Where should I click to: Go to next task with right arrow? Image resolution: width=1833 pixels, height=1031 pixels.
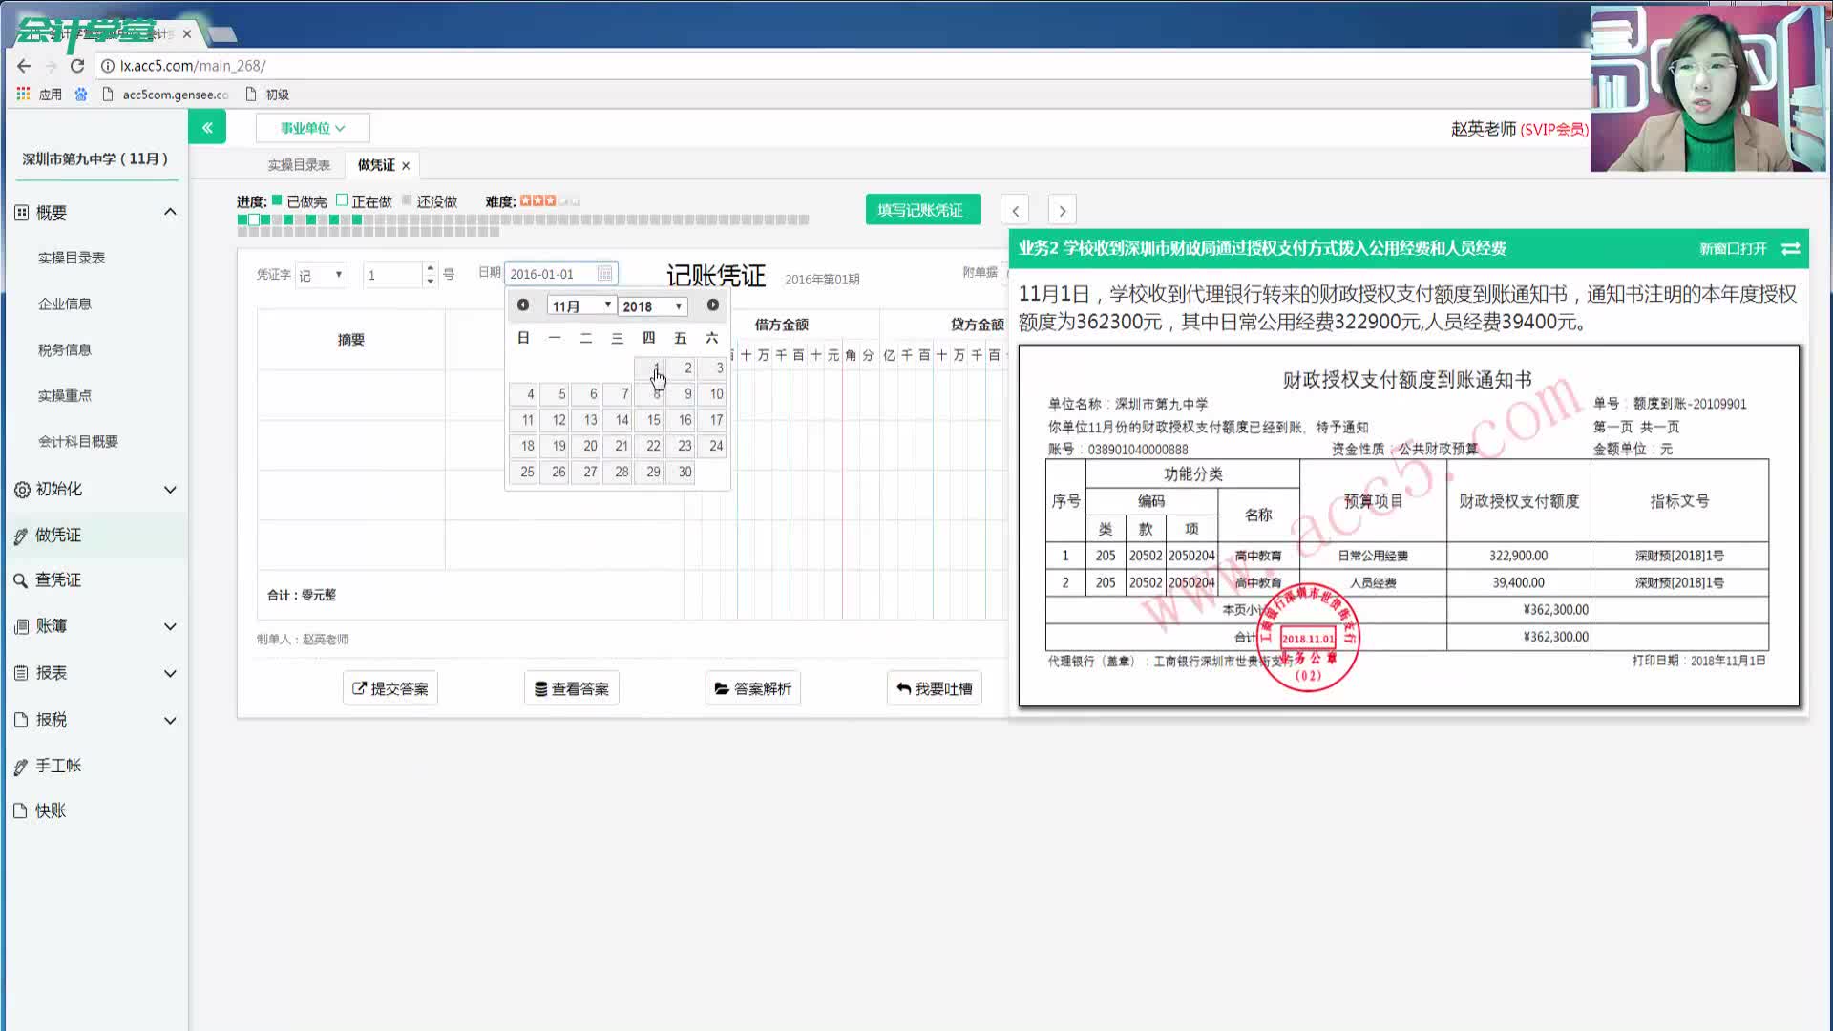pyautogui.click(x=1062, y=210)
